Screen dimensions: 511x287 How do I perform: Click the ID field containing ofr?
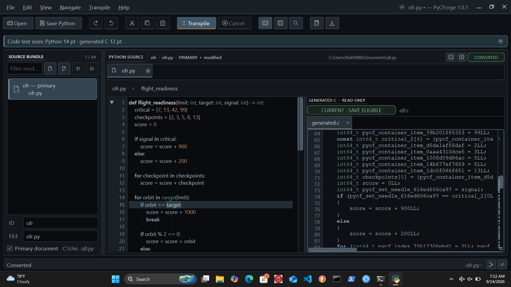tap(60, 223)
